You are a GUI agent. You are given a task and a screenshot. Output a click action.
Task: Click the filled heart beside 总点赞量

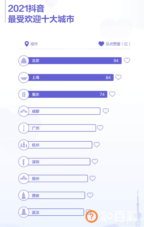click(101, 44)
